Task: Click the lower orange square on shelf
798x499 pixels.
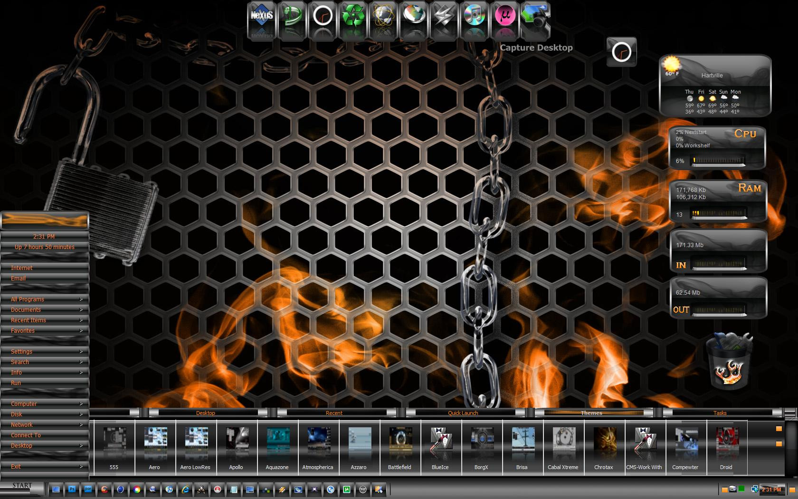Action: click(779, 444)
